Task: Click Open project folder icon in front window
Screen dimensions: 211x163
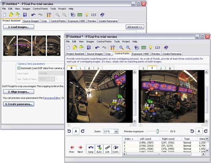Action: tap(75, 48)
